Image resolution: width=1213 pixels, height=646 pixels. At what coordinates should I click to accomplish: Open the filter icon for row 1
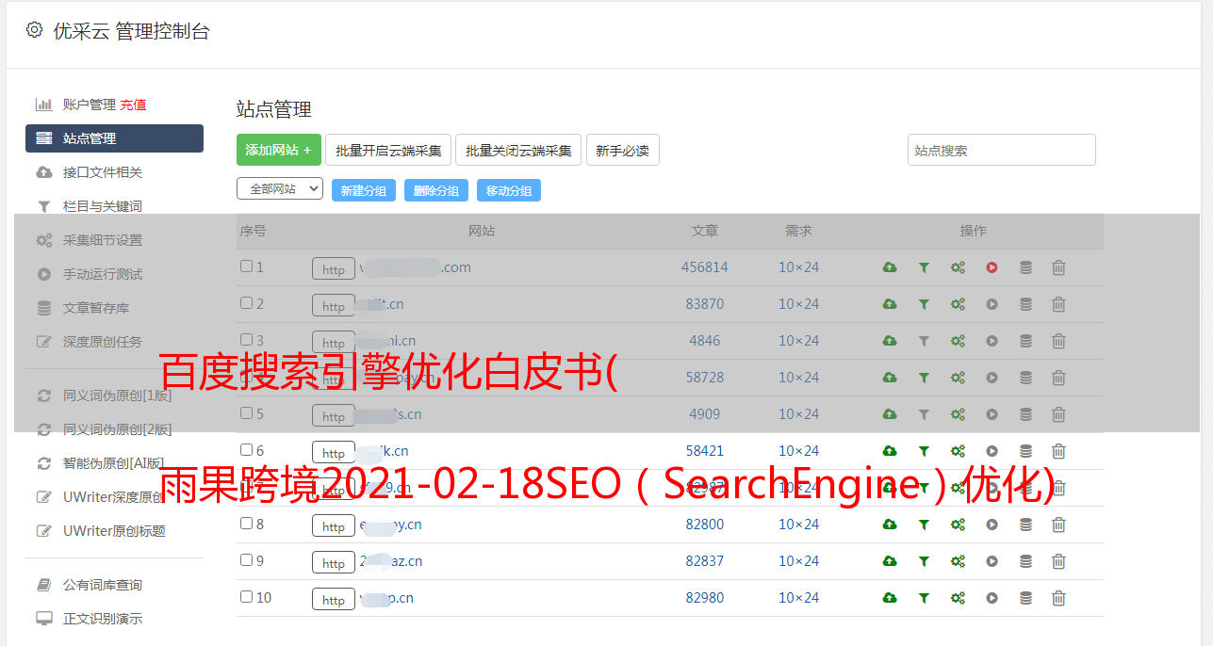(x=924, y=267)
